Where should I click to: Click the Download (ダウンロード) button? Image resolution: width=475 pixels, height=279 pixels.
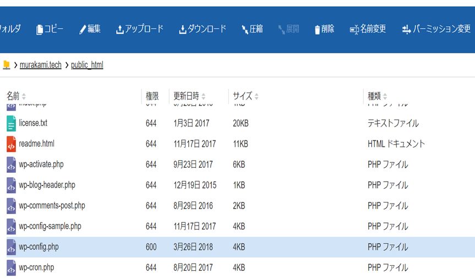(203, 29)
